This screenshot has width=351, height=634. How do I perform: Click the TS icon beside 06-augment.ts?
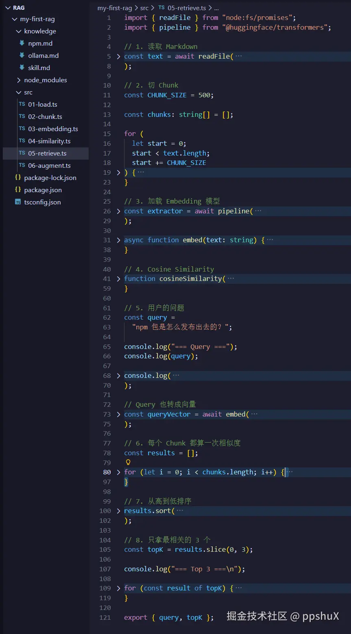[22, 165]
